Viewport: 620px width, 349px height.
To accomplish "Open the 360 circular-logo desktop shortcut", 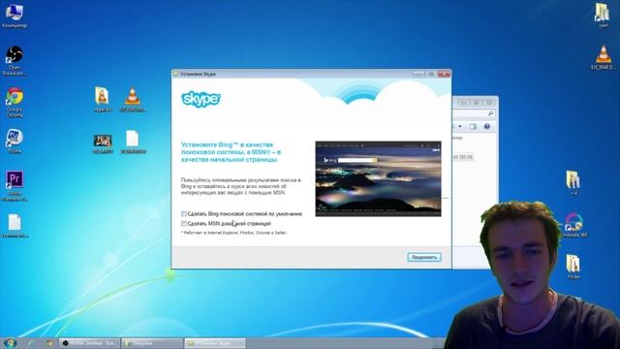I will click(x=574, y=225).
